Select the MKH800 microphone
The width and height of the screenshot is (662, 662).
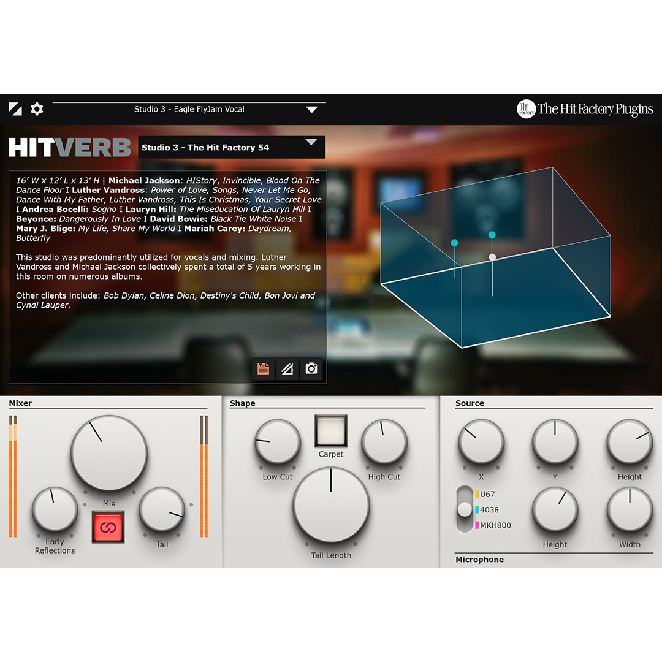[x=495, y=525]
